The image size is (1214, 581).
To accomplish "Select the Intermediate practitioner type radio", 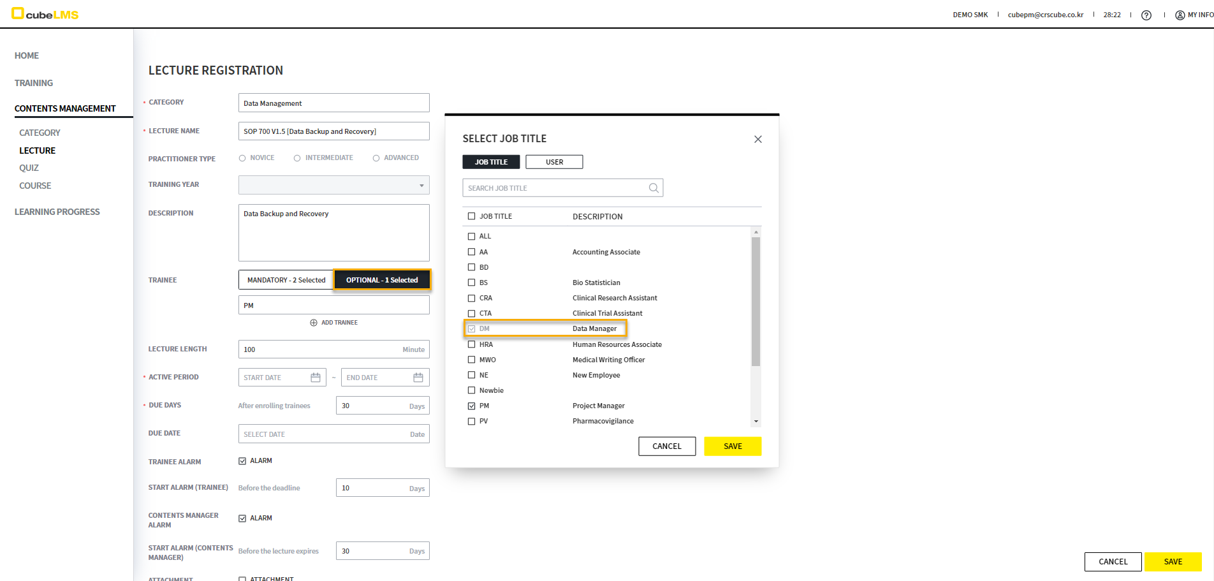I will pyautogui.click(x=297, y=158).
